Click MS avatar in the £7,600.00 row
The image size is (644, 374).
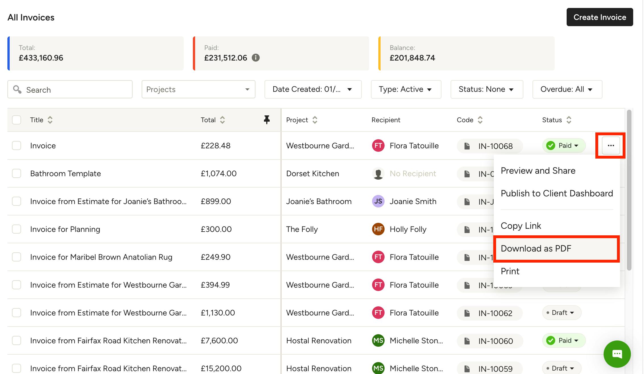(378, 340)
